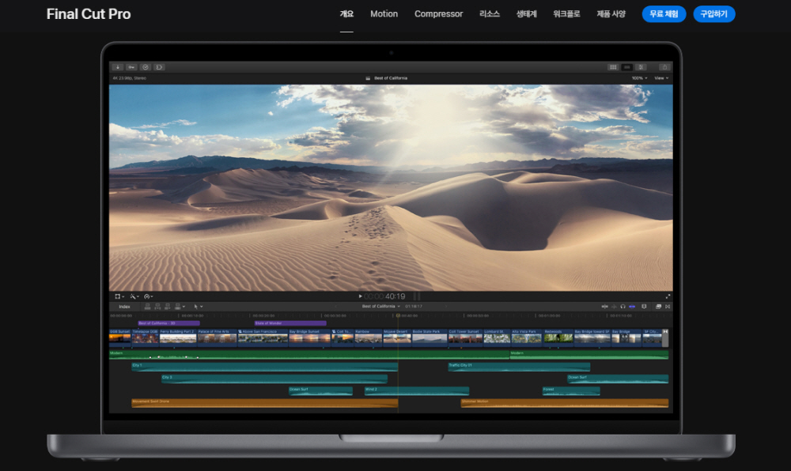This screenshot has height=471, width=791.
Task: Click the Share export icon
Action: tap(664, 67)
